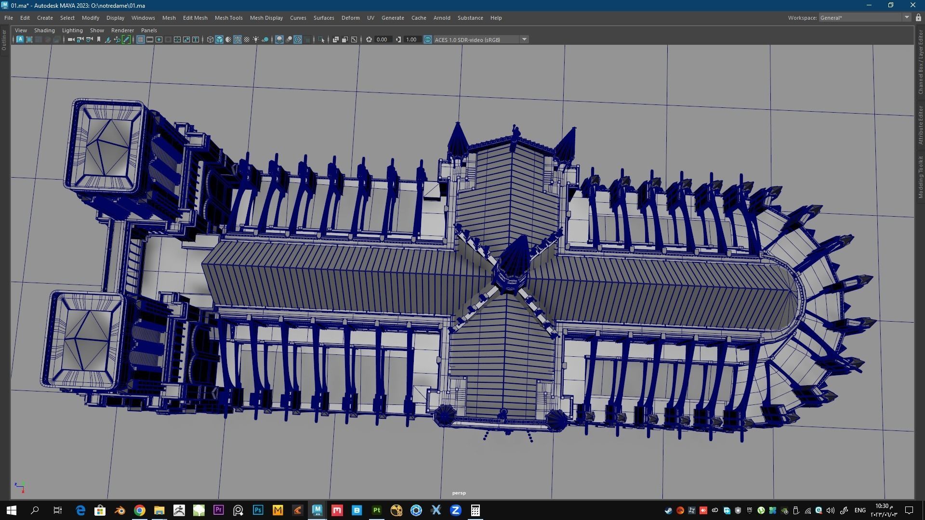Click the Motion Blur icon
This screenshot has height=520, width=925.
click(x=289, y=39)
